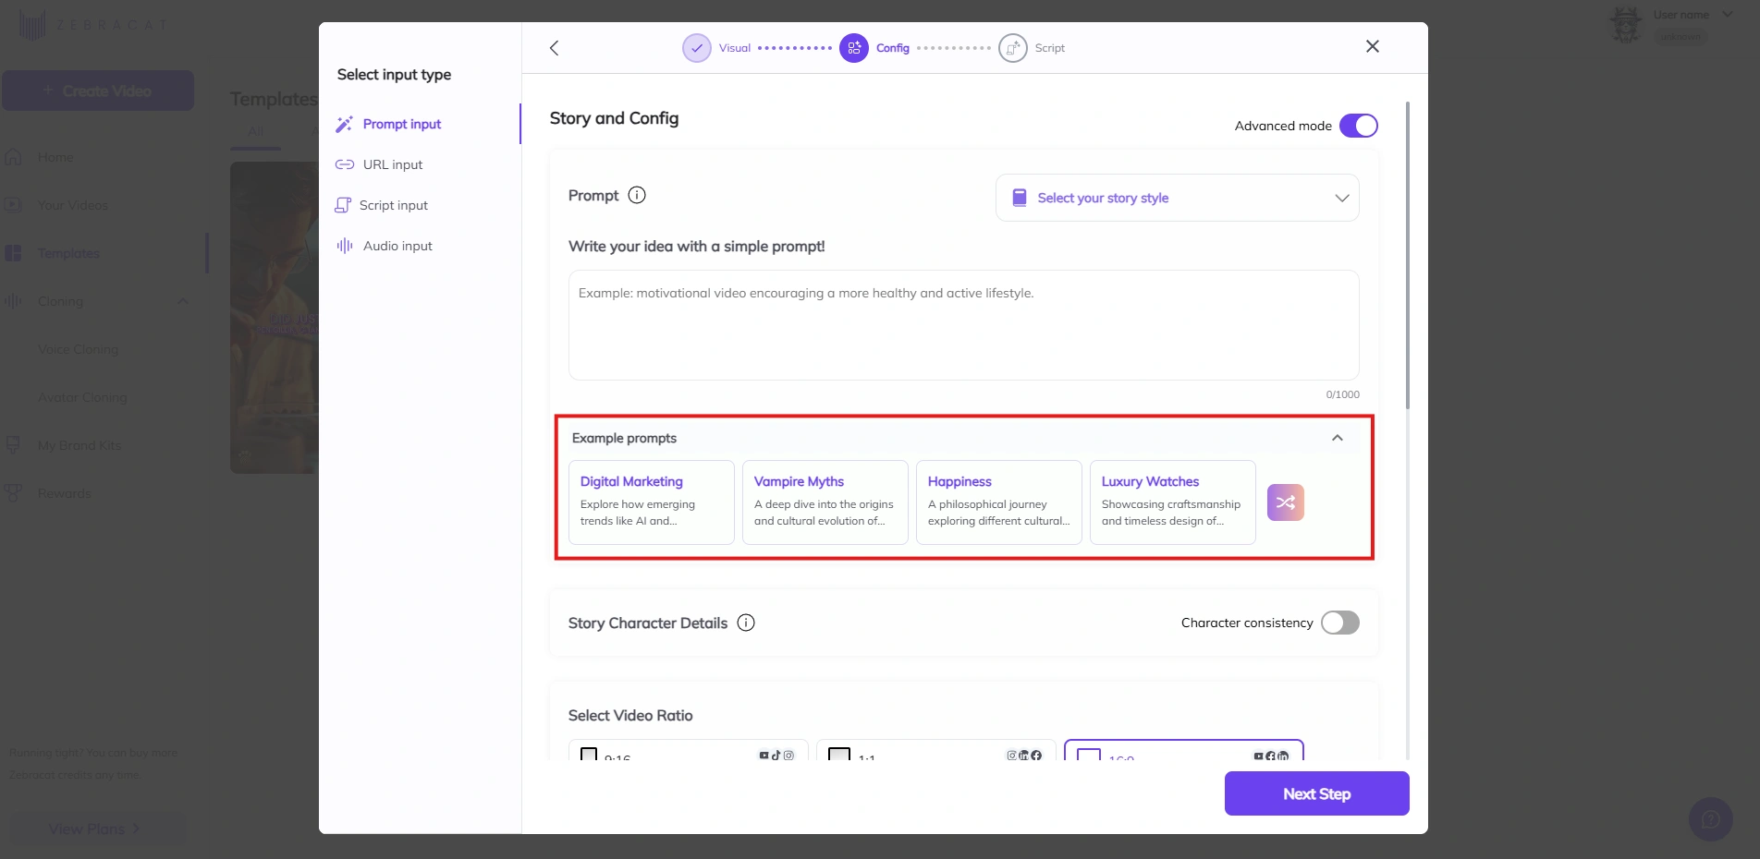
Task: Click the dialog's vertical scrollbar
Action: [x=1408, y=255]
